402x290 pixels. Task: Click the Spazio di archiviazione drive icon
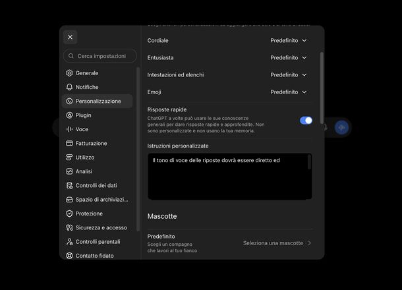coord(69,200)
